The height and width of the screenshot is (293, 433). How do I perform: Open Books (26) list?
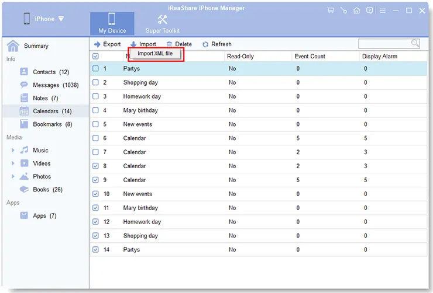[x=48, y=190]
